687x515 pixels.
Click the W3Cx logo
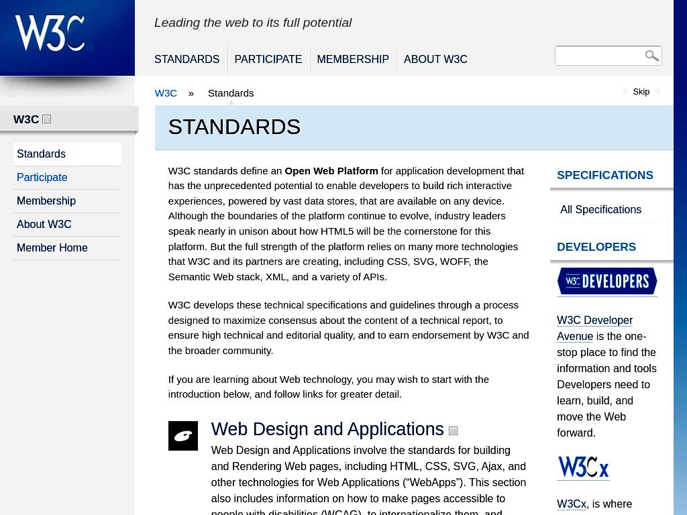click(583, 467)
